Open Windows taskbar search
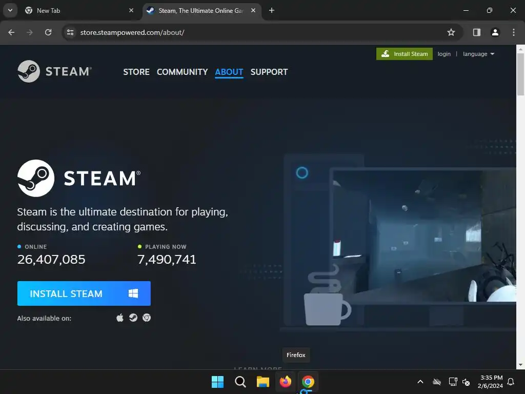Image resolution: width=525 pixels, height=394 pixels. pos(240,382)
